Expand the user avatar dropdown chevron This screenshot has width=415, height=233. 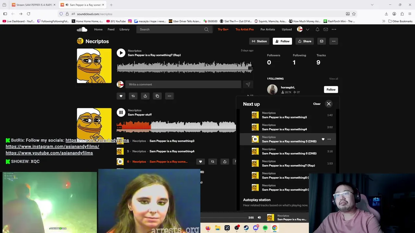[x=307, y=29]
